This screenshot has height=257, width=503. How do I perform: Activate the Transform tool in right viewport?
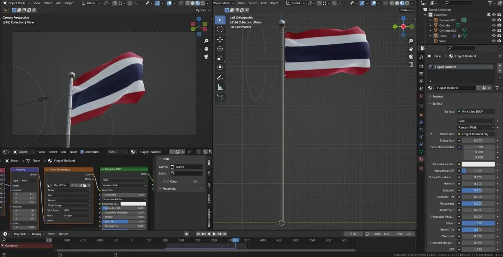click(220, 67)
